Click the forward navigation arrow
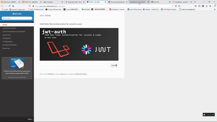217x122 pixels. pyautogui.click(x=6, y=6)
